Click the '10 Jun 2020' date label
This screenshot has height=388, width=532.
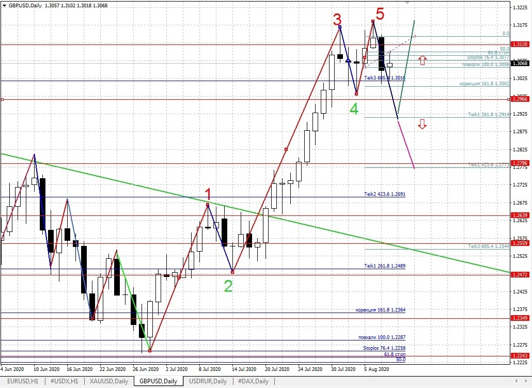coord(46,369)
